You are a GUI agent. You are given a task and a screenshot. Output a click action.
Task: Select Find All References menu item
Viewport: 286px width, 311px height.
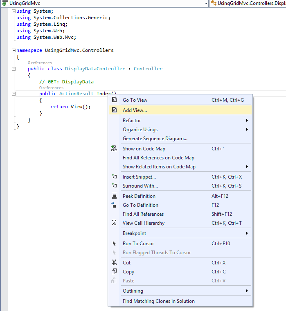pyautogui.click(x=180, y=214)
